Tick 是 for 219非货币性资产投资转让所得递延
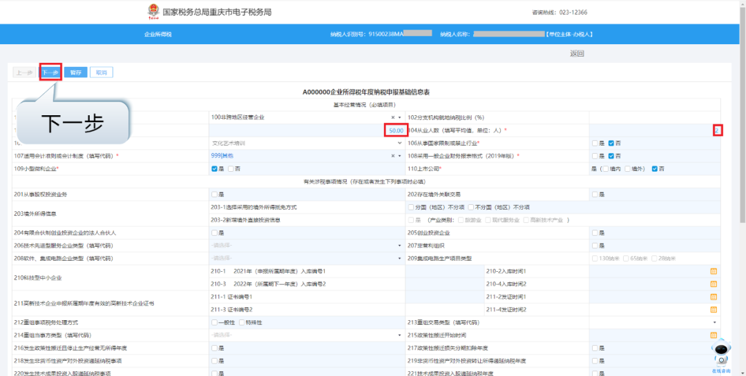Image resolution: width=746 pixels, height=376 pixels. [x=595, y=362]
